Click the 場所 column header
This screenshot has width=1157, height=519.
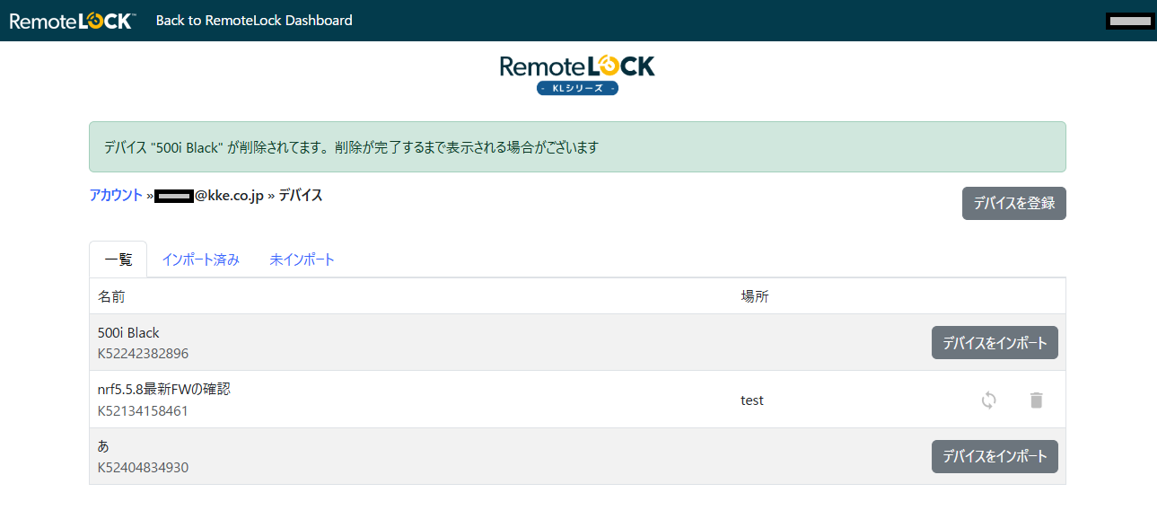pyautogui.click(x=755, y=296)
